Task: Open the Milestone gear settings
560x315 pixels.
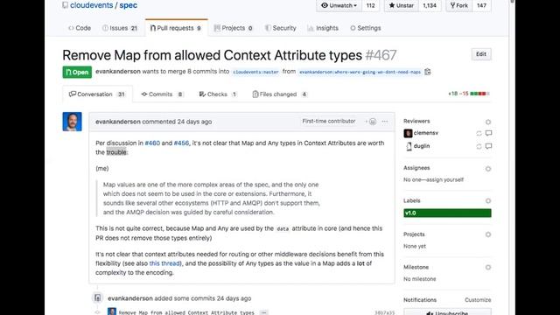Action: tap(488, 268)
